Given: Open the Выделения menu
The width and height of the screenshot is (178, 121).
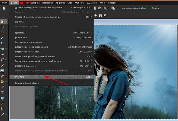Looking at the screenshot, I should [92, 3].
